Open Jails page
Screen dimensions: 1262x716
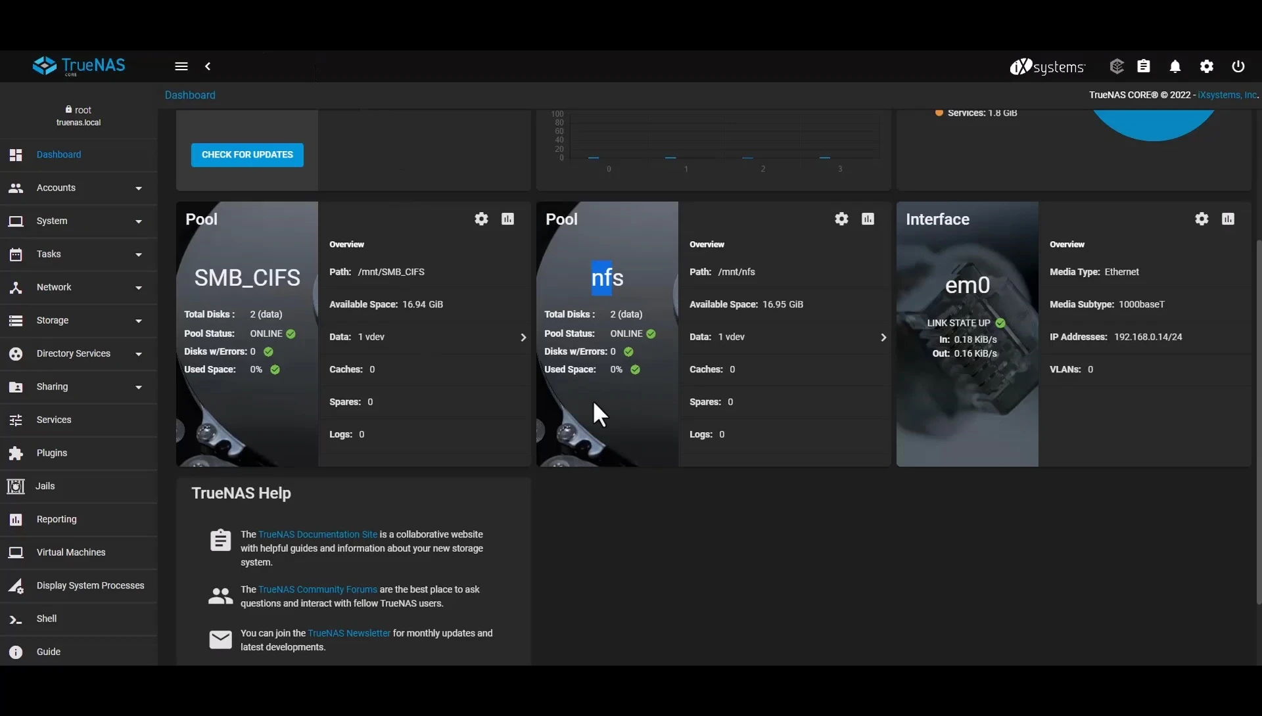click(x=79, y=486)
